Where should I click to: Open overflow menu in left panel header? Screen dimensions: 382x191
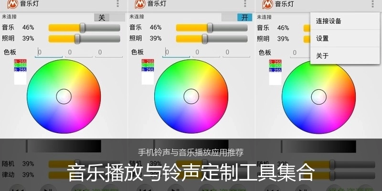point(117,3)
